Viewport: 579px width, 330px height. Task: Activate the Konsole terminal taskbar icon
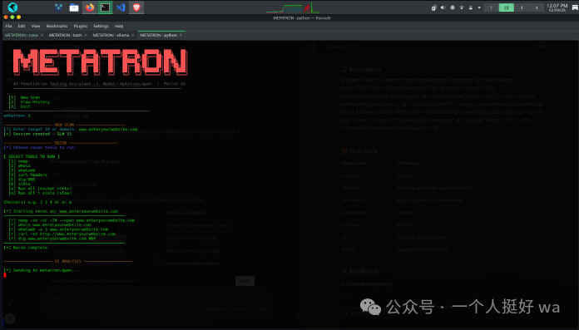coord(106,7)
